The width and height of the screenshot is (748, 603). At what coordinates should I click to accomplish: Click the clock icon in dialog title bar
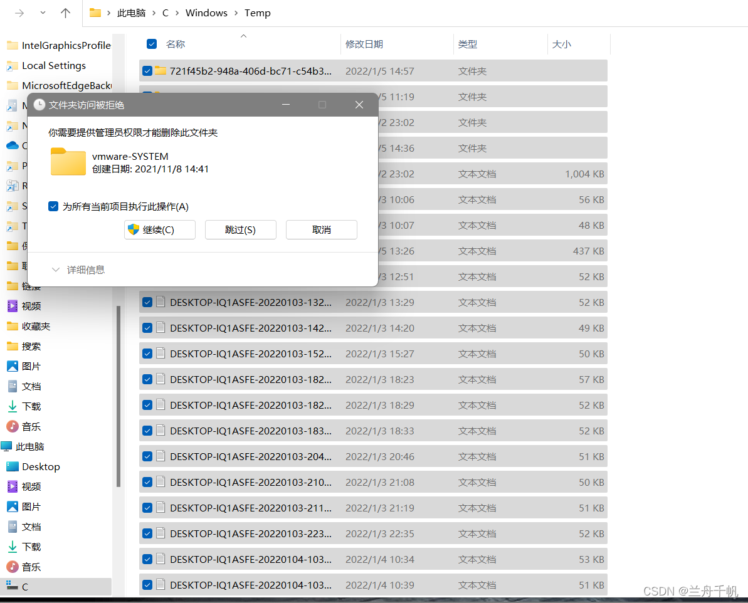point(39,105)
